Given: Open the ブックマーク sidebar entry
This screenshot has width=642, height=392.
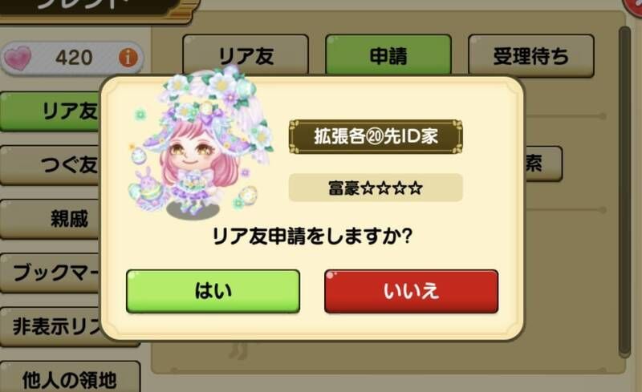Looking at the screenshot, I should 51,273.
